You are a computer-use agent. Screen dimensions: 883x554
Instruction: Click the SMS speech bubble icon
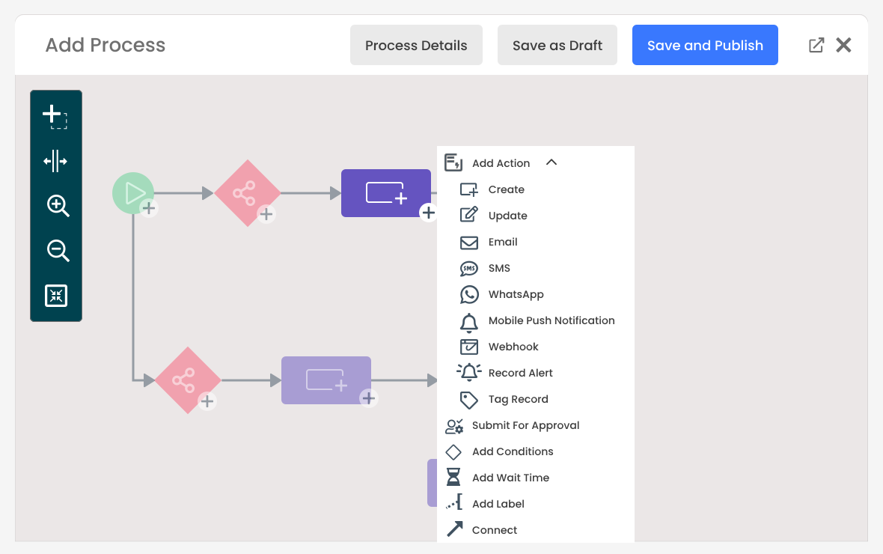(x=469, y=268)
